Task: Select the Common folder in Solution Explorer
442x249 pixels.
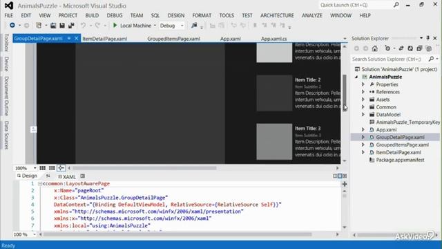Action: point(386,107)
